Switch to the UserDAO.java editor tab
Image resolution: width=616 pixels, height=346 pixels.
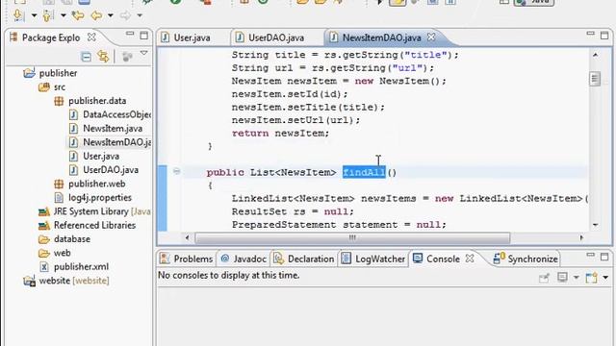pos(276,37)
